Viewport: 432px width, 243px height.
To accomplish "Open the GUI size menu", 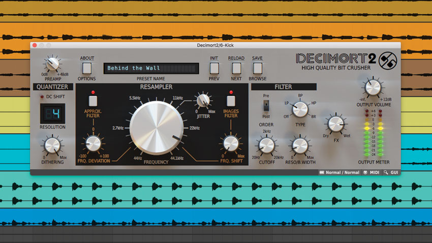I will click(391, 172).
